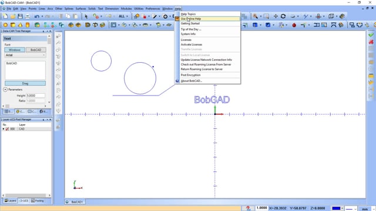Screen dimensions: 376x211
Task: Collapse the Parameters section
Action: (x=5, y=89)
